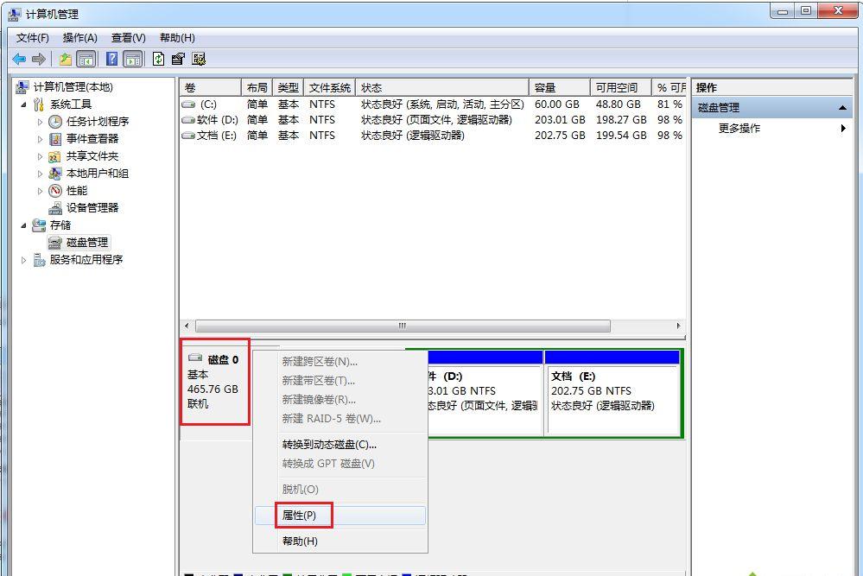The height and width of the screenshot is (576, 863).
Task: Select 共享文件夹 in the tree
Action: [x=92, y=156]
